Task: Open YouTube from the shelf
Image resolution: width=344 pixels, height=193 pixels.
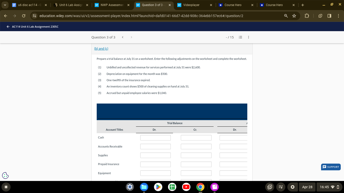Action: coord(186,187)
